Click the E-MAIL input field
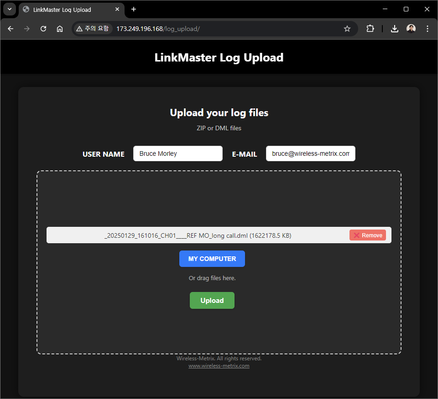 (x=310, y=153)
